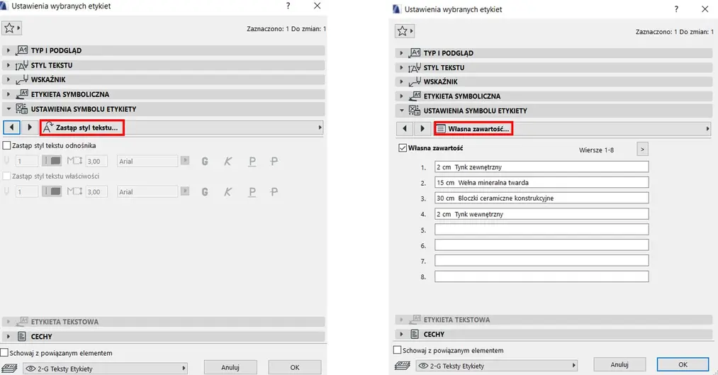Click pen number field in odnośnika row
718x375 pixels.
tap(26, 161)
